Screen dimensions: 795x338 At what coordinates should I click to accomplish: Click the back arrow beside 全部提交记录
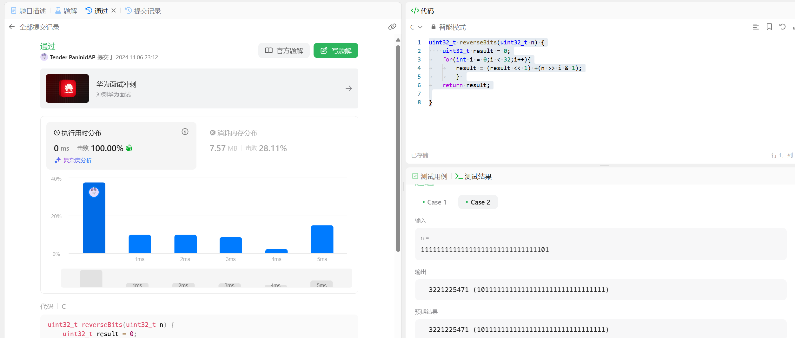pyautogui.click(x=12, y=27)
